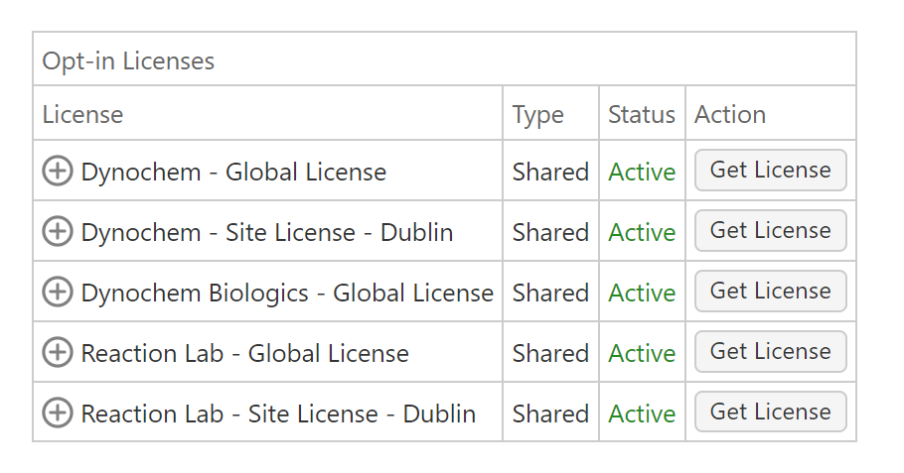Get license for Dynochem - Global License
Viewport: 904px width, 473px height.
pos(770,171)
